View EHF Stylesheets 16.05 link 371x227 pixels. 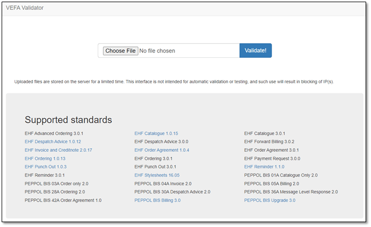[x=157, y=175]
